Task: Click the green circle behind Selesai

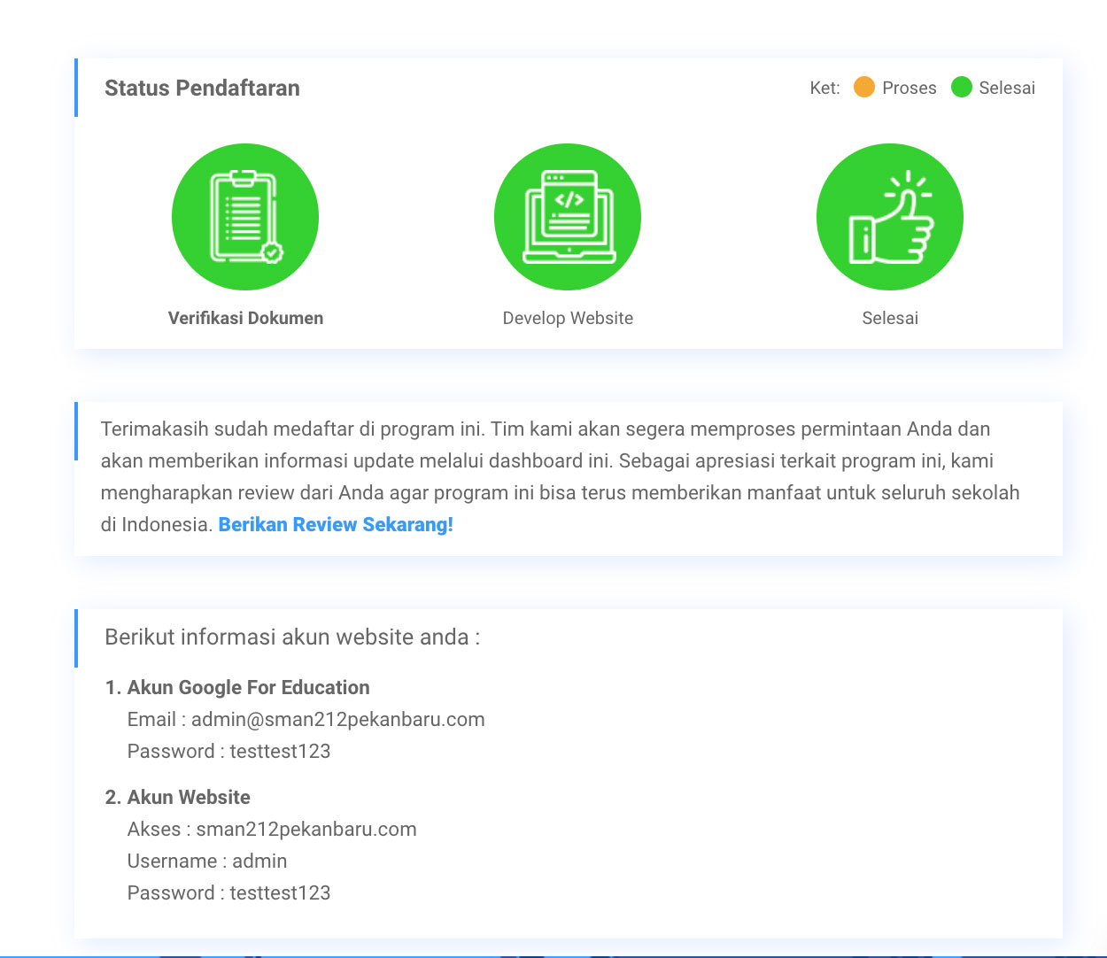Action: point(889,217)
